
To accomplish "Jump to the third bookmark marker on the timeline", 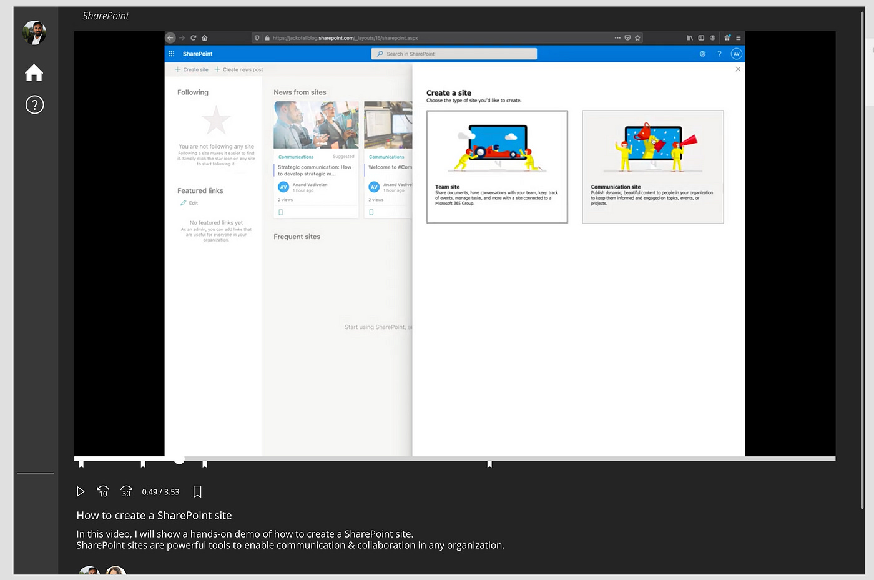I will point(205,464).
